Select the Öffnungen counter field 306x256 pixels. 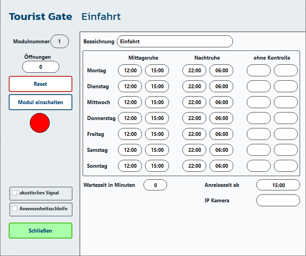coord(41,67)
